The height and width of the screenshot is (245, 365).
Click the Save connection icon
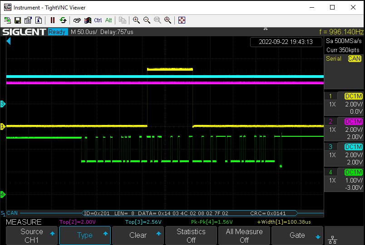tap(18, 20)
